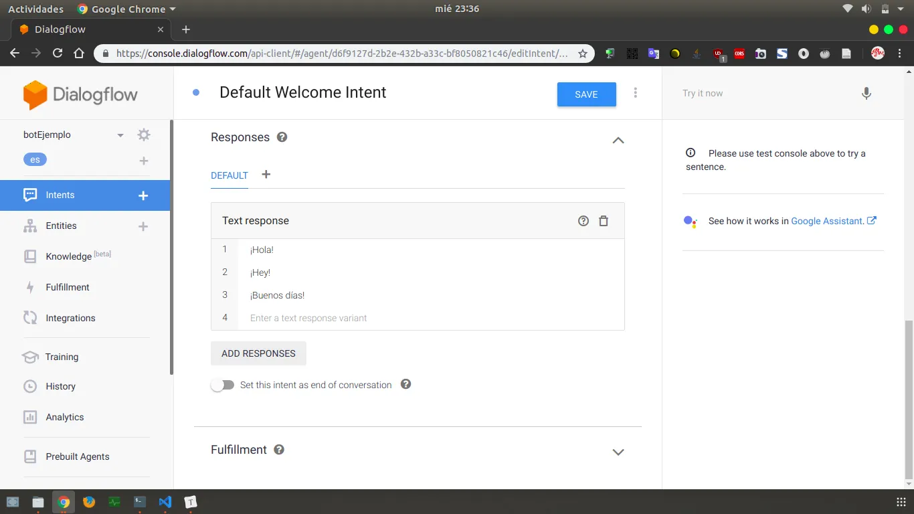The image size is (914, 514).
Task: Save the Default Welcome Intent
Action: pos(585,94)
